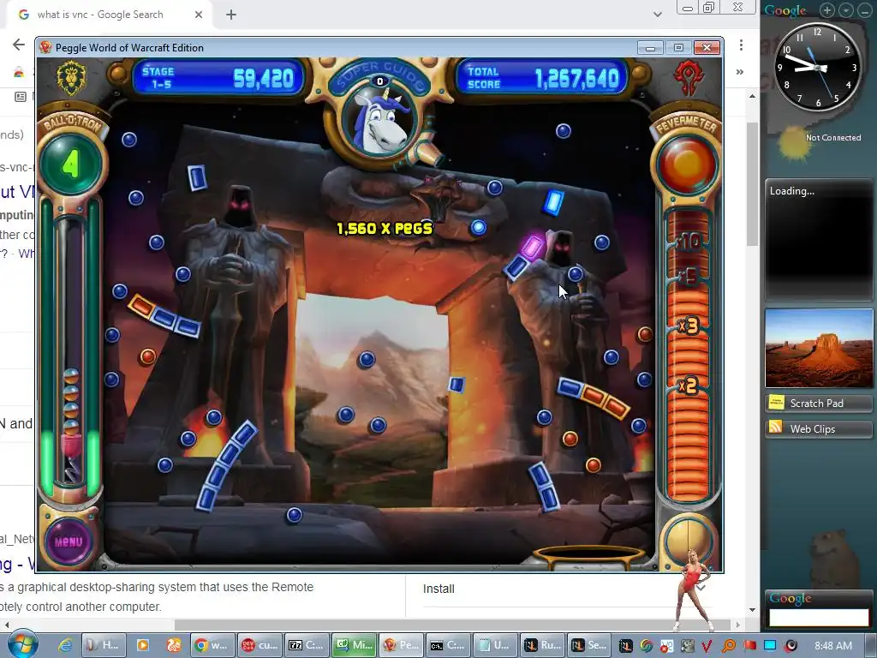Click the green Ball-O-Tron ball counter
The width and height of the screenshot is (877, 658).
71,164
